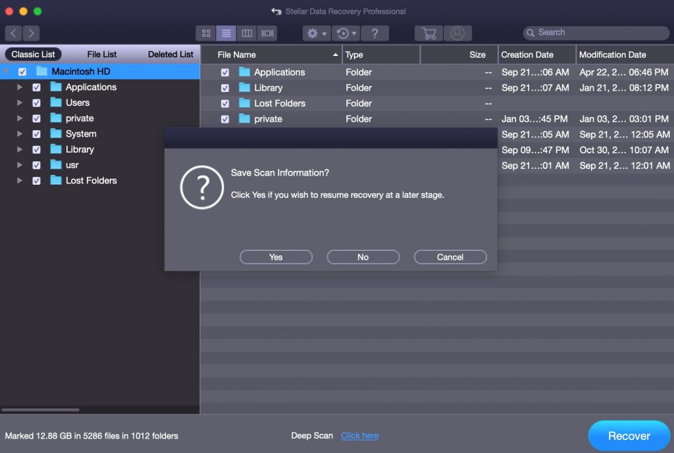Expand the Applications tree node
Image resolution: width=674 pixels, height=453 pixels.
[x=19, y=87]
